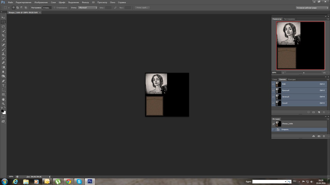Screen dimensions: 330x185
Task: Choose Intersect with selection mode
Action: [x=26, y=8]
